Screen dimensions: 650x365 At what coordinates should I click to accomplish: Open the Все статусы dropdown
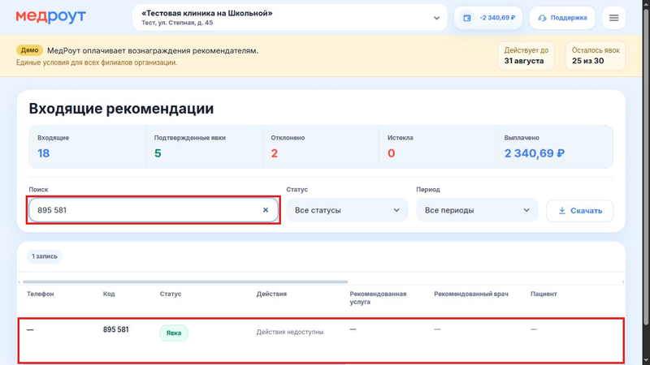[x=347, y=210]
